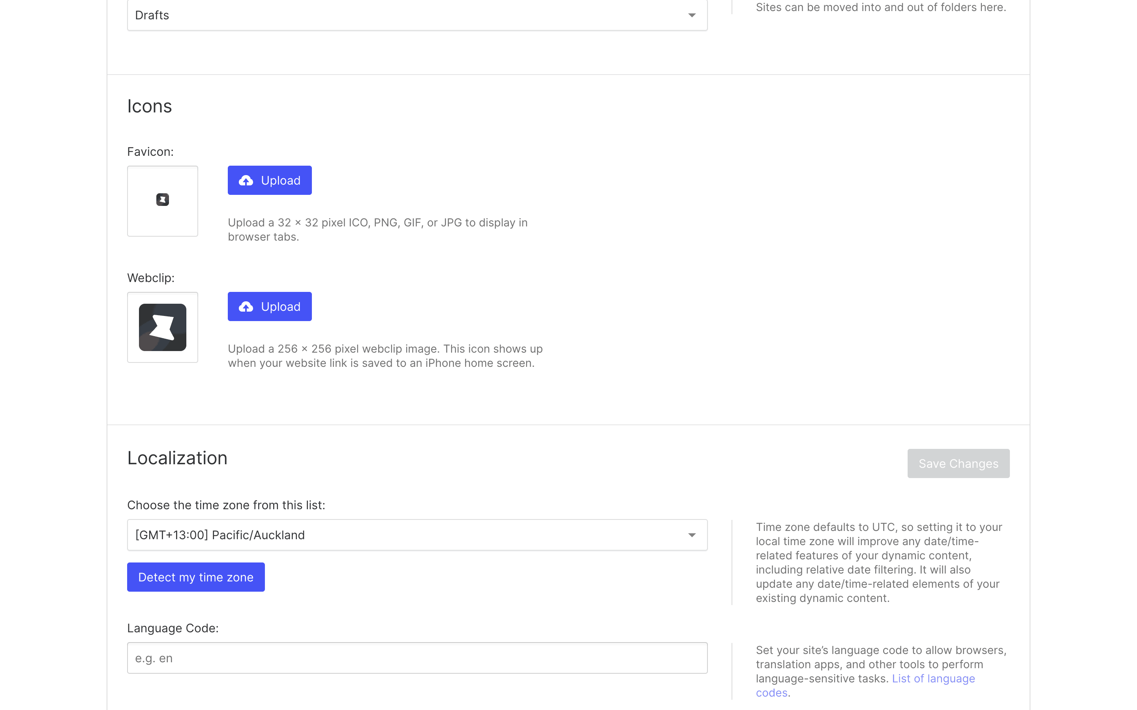Viewport: 1137px width, 710px height.
Task: Click the Language Code: label
Action: point(173,628)
